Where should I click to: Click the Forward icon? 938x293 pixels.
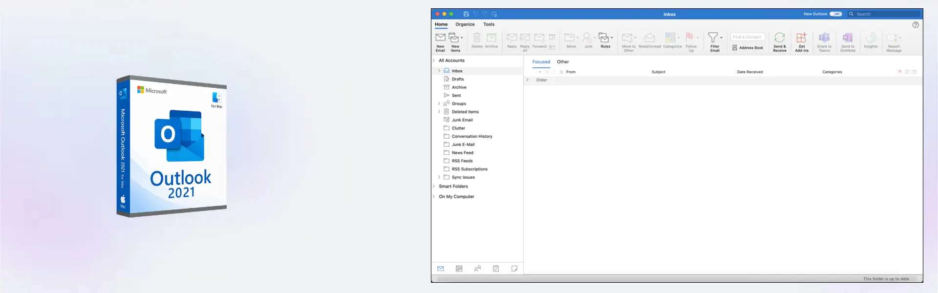click(x=539, y=38)
